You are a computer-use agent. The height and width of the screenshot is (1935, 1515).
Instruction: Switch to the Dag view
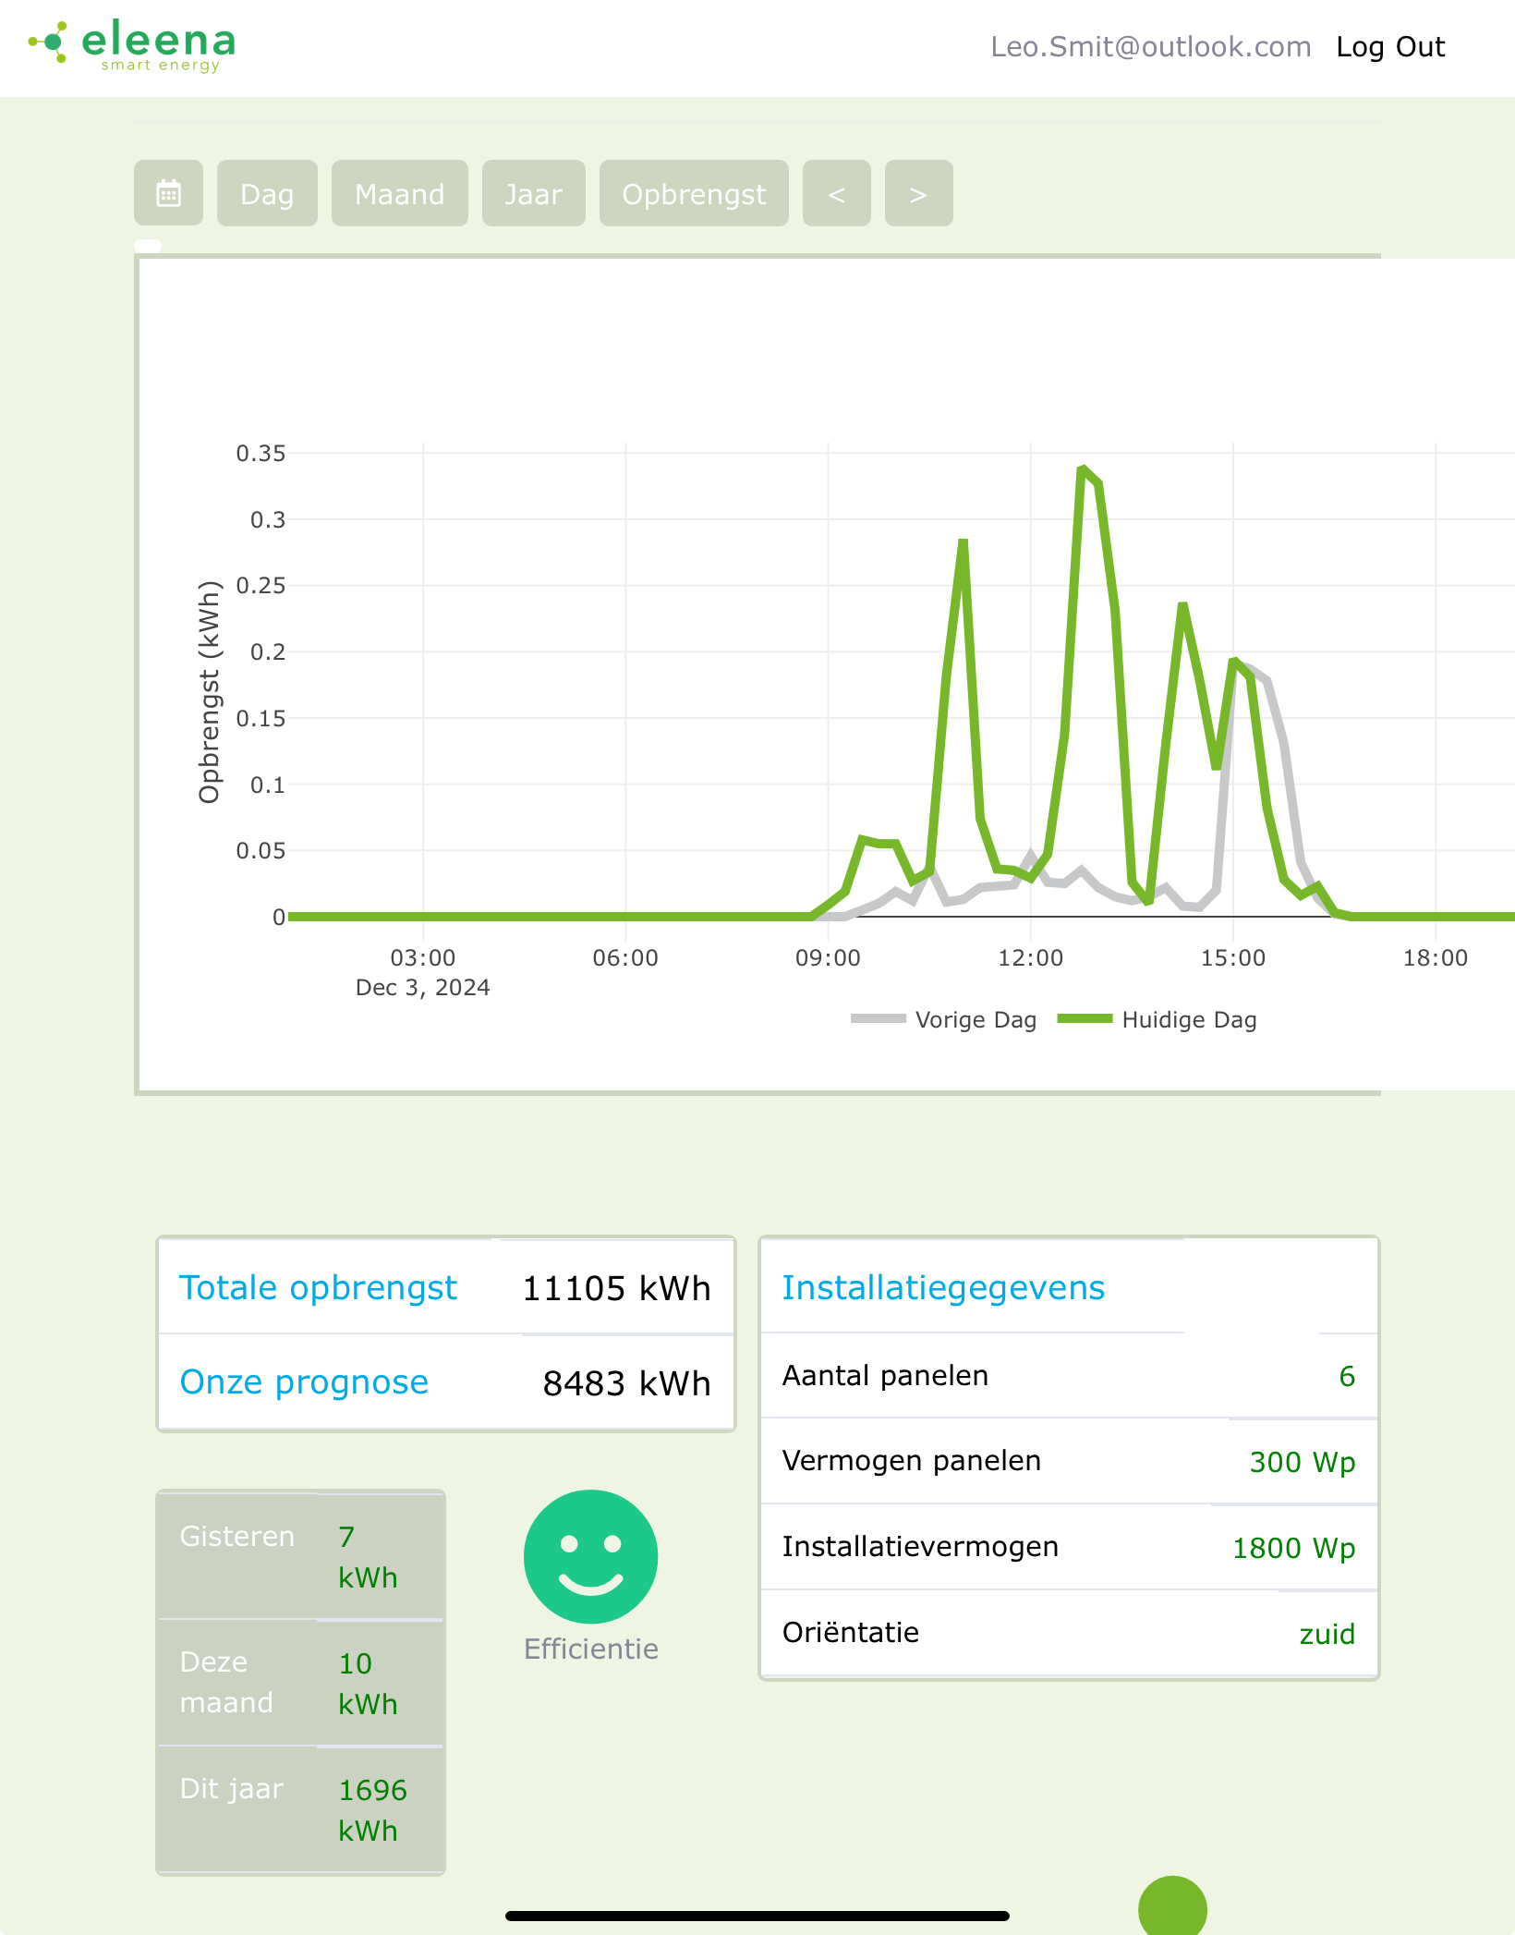(267, 193)
